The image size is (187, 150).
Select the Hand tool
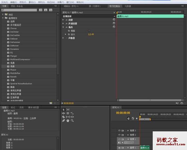point(68,120)
